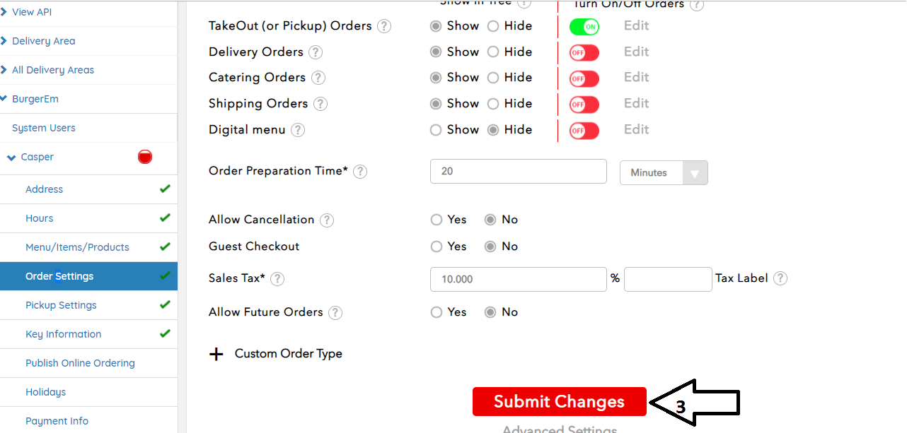
Task: Open Pickup Settings in sidebar
Action: click(x=61, y=305)
